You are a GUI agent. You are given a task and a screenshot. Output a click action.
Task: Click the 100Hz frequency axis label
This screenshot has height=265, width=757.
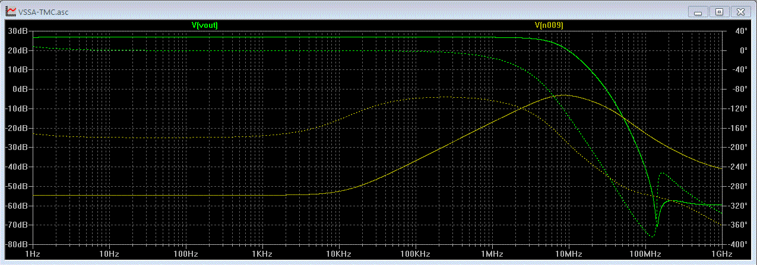pyautogui.click(x=186, y=254)
